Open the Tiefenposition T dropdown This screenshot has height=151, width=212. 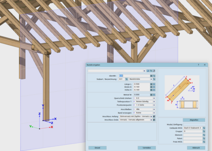coord(154,101)
